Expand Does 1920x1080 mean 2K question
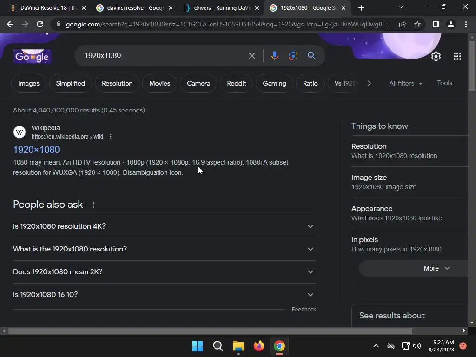 (x=165, y=272)
